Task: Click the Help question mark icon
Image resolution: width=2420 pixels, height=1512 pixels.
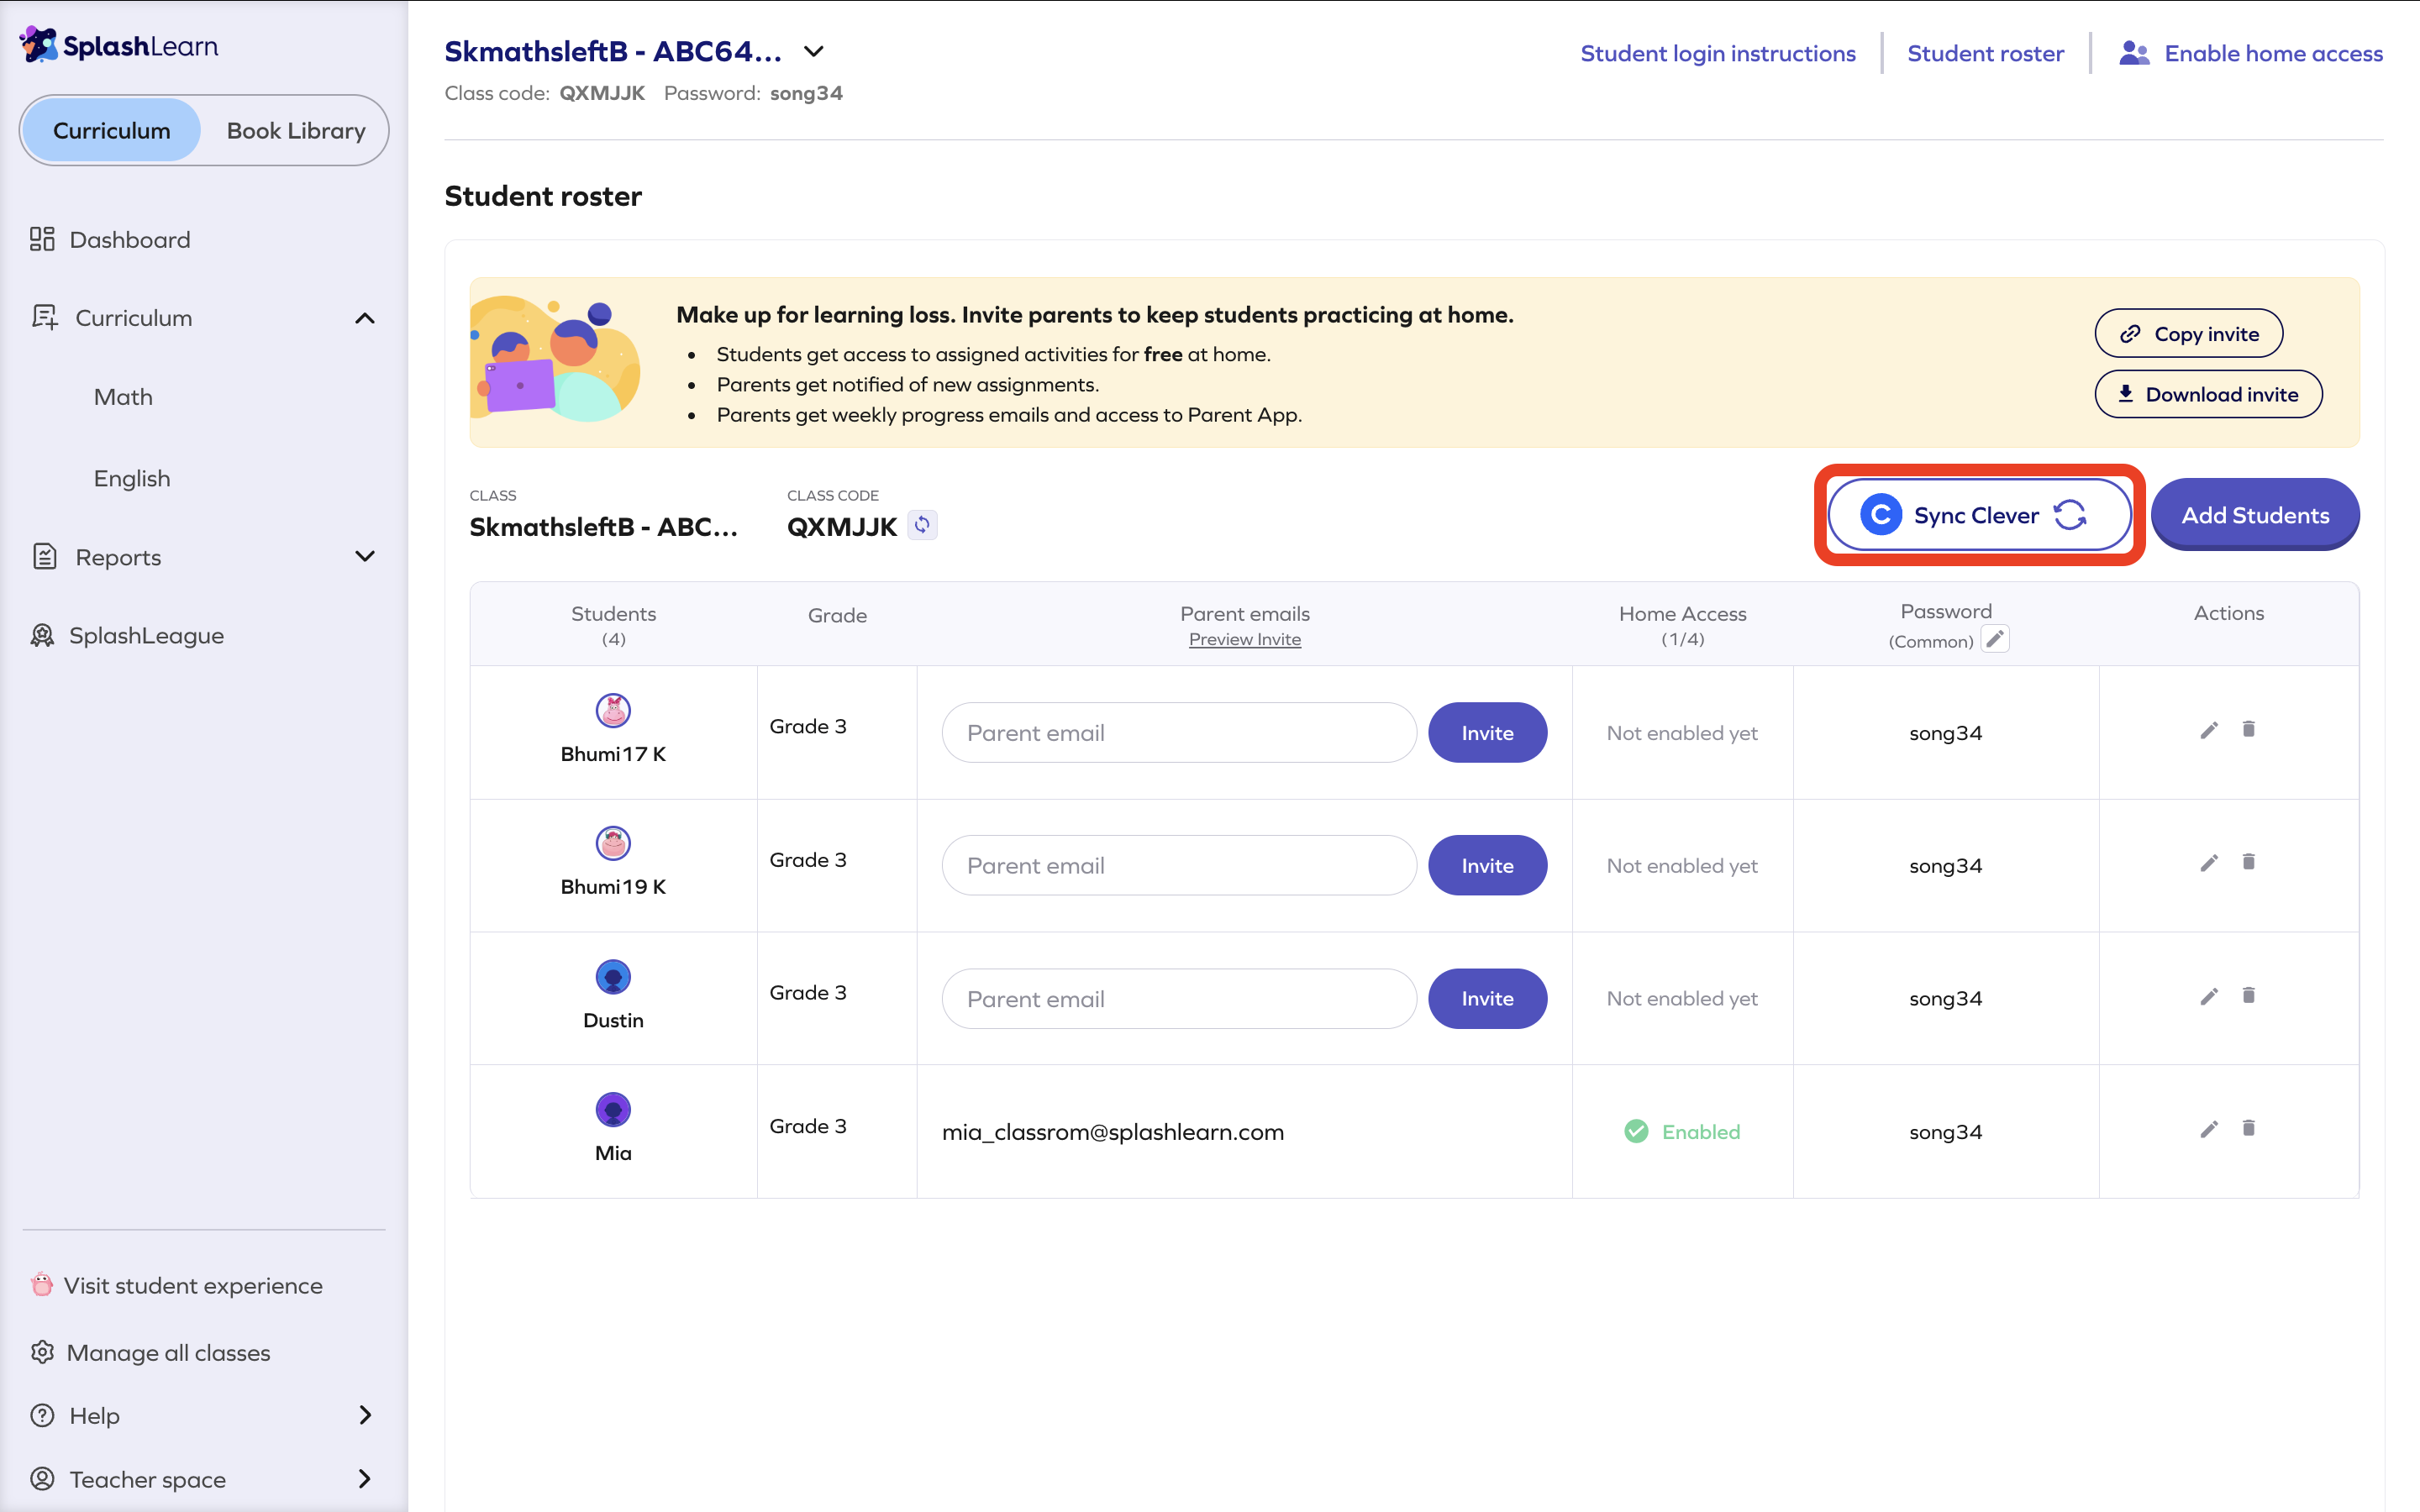Action: (42, 1415)
